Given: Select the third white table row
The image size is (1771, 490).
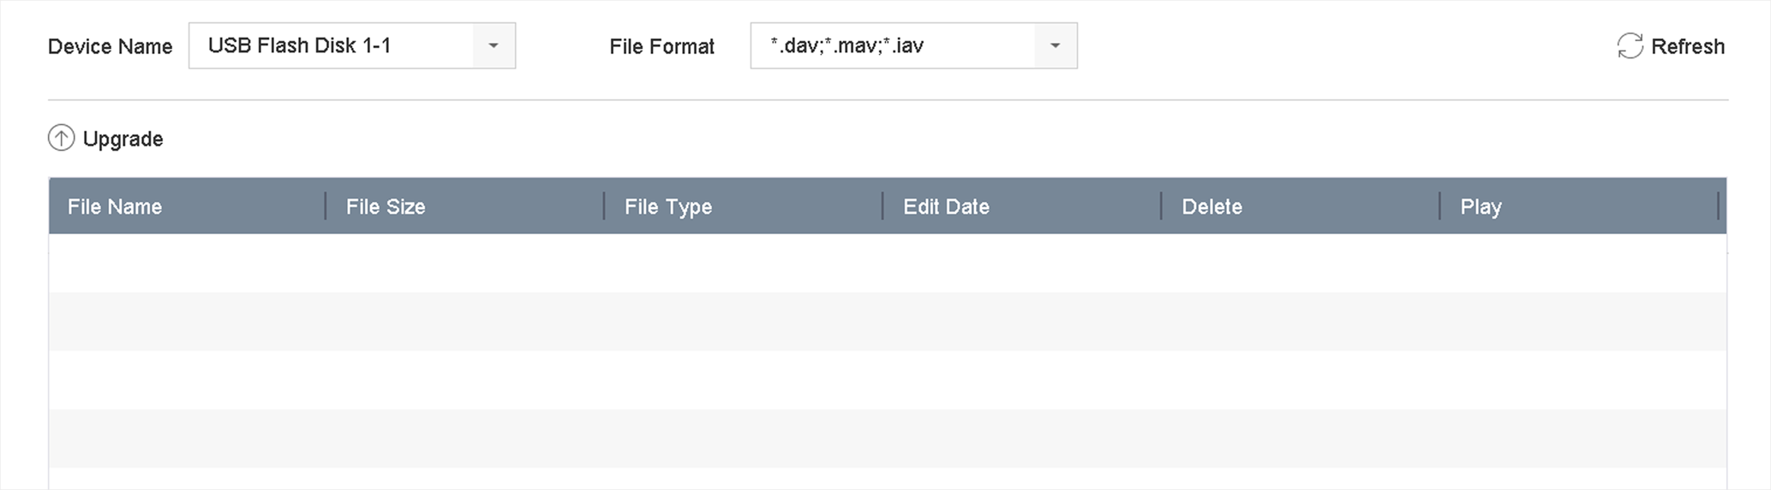Looking at the screenshot, I should tap(887, 379).
